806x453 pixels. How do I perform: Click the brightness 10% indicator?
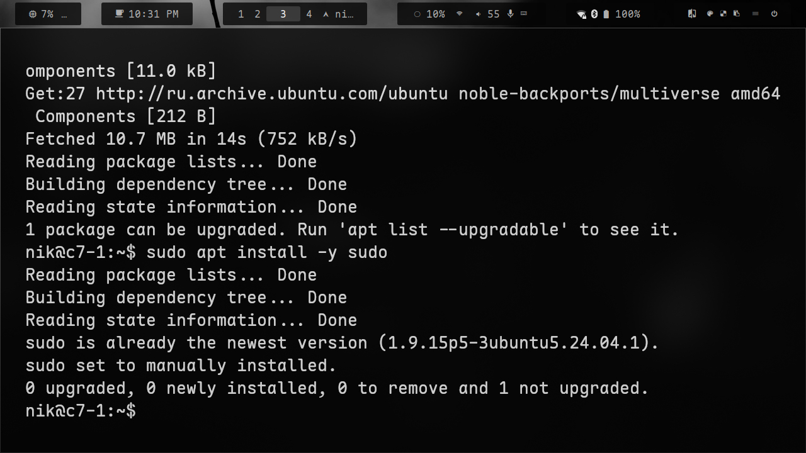[429, 14]
